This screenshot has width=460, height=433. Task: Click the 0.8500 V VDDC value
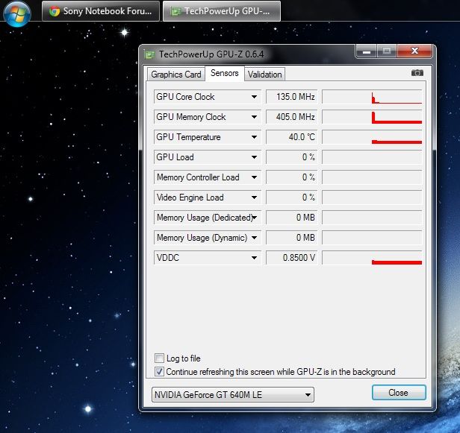(292, 258)
